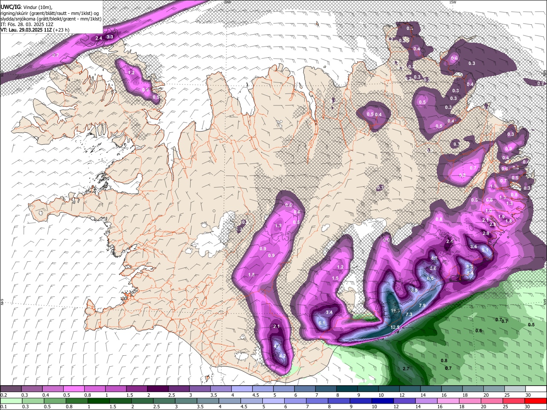Click the 12.5 precipitation value on the map

pos(395,327)
